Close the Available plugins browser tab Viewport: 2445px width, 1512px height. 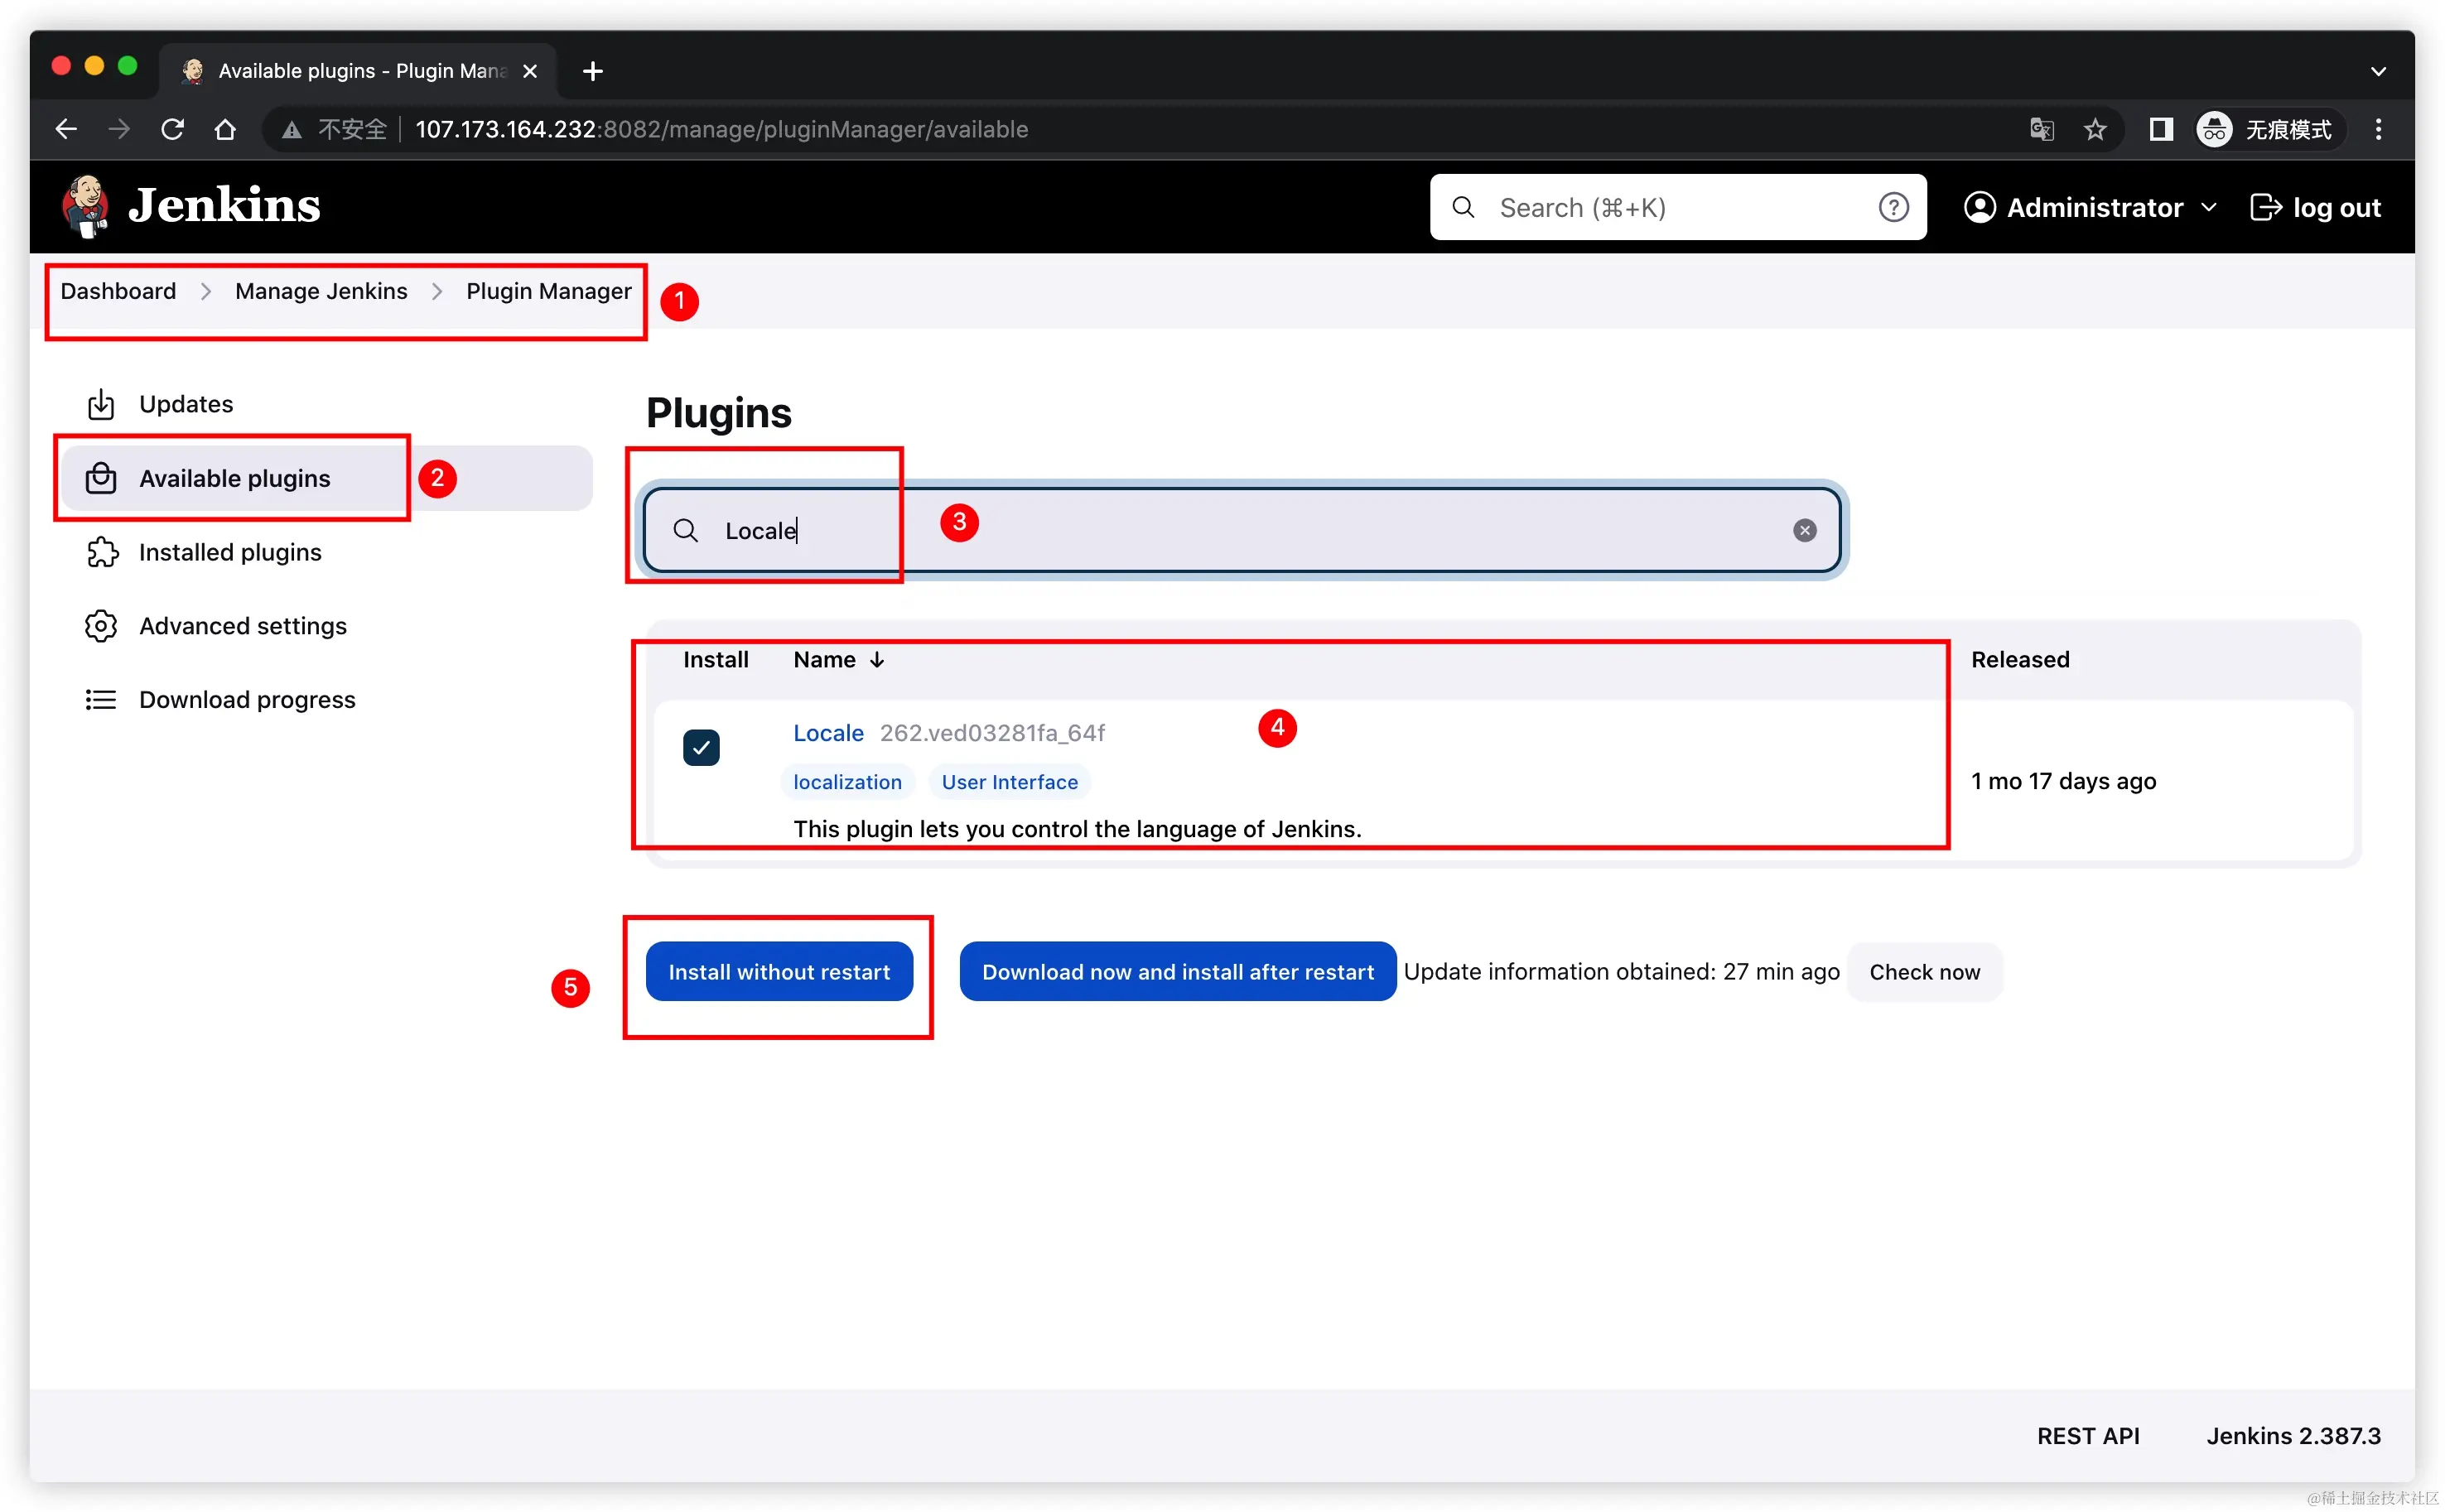coord(530,71)
